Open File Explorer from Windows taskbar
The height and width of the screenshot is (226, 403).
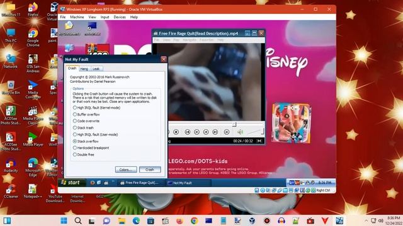(x=122, y=220)
